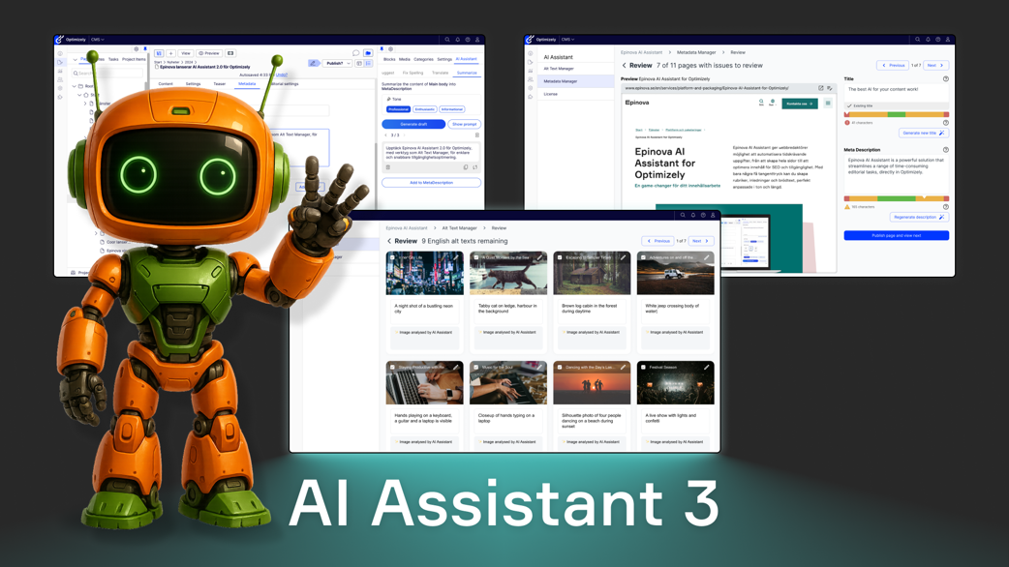The height and width of the screenshot is (567, 1009).
Task: Toggle checkbox on the piano hands image card
Action: click(x=476, y=367)
